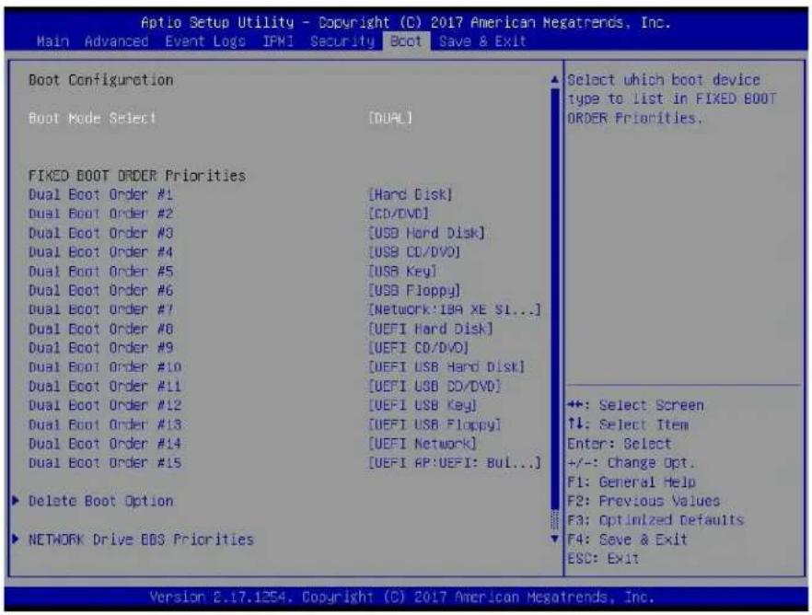Go to the IPMI tab

[278, 41]
